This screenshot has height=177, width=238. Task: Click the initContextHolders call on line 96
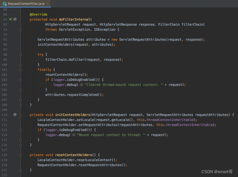point(55,45)
